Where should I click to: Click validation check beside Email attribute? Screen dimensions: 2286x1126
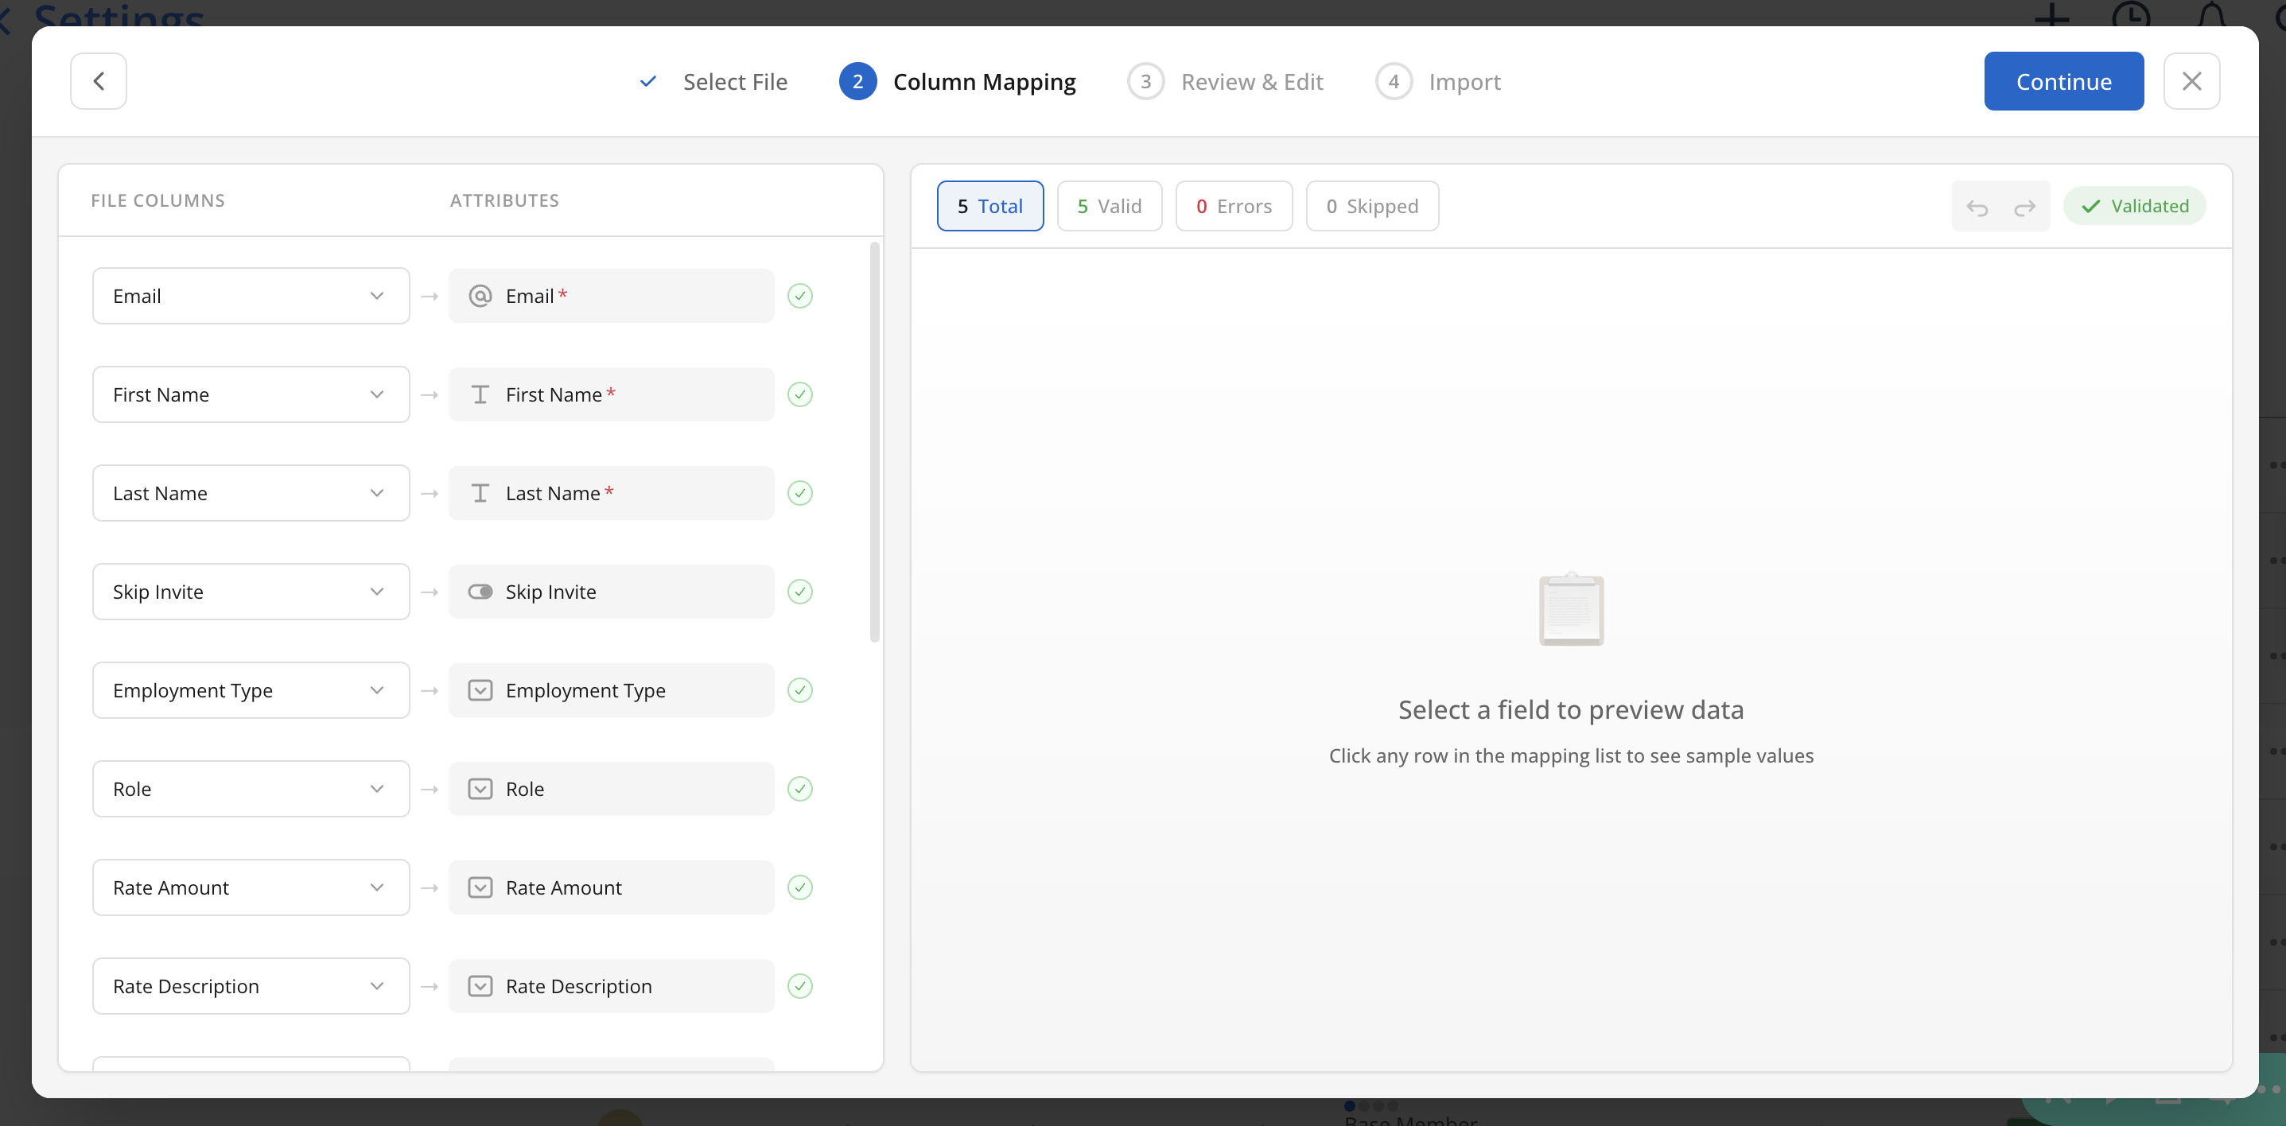(x=799, y=297)
